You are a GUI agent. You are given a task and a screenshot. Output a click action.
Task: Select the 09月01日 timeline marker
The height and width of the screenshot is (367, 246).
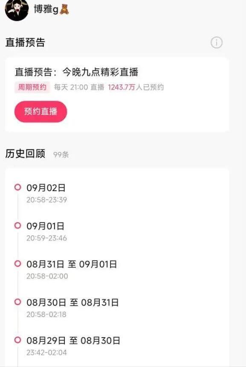[18, 225]
